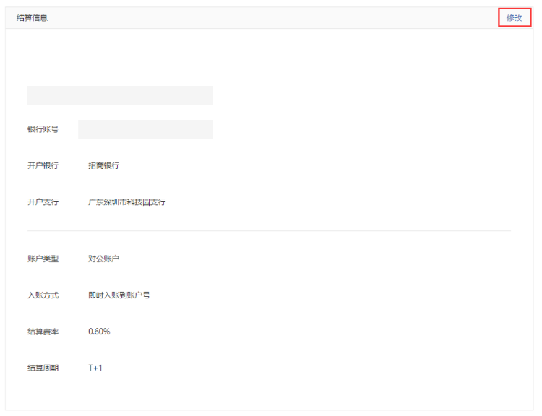Click the masked bank account number field
This screenshot has width=542, height=416.
point(145,129)
